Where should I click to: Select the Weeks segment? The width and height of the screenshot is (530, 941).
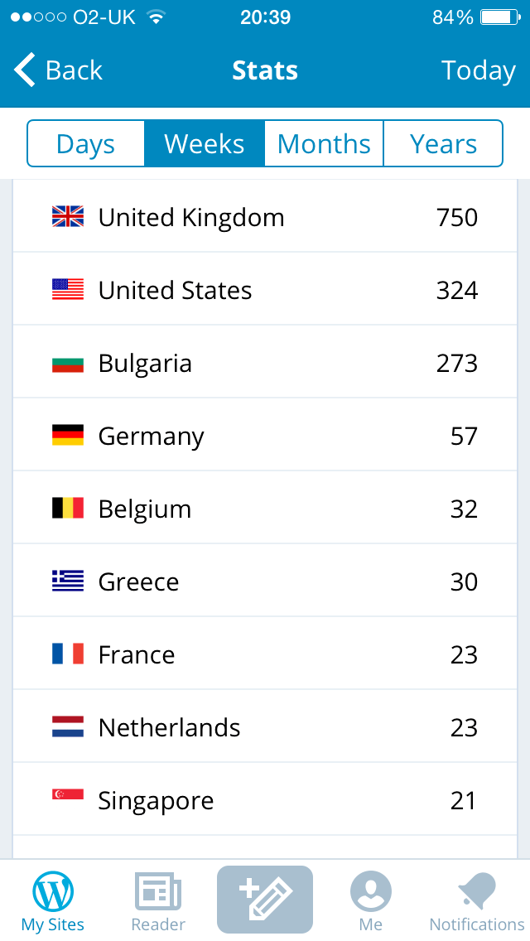[x=205, y=144]
